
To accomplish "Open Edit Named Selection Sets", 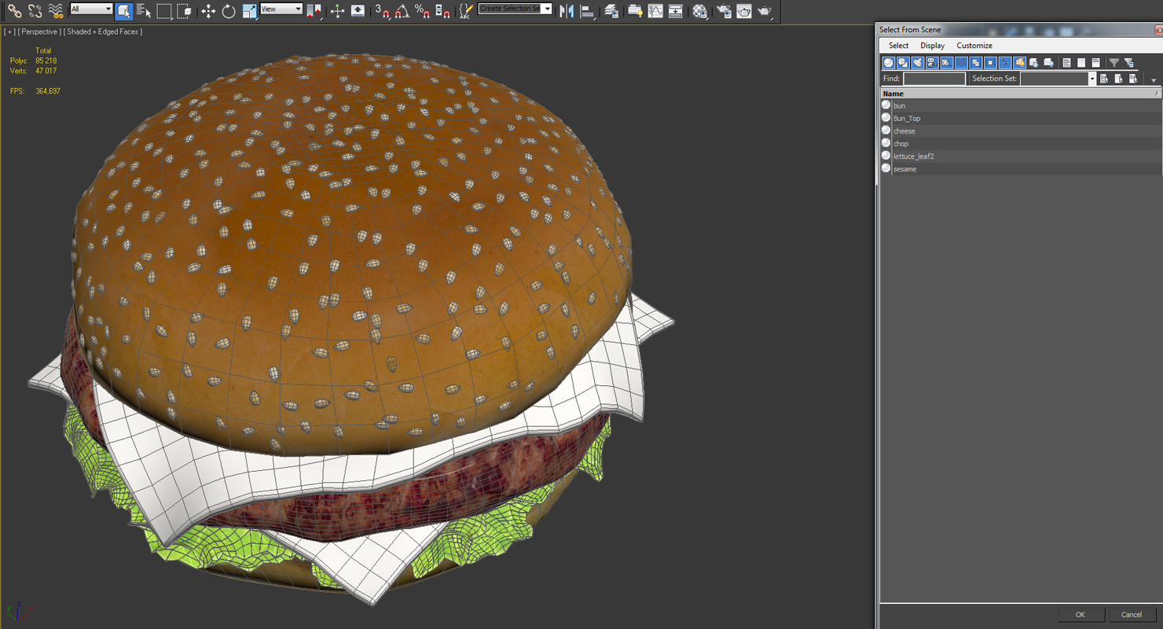I will click(467, 11).
